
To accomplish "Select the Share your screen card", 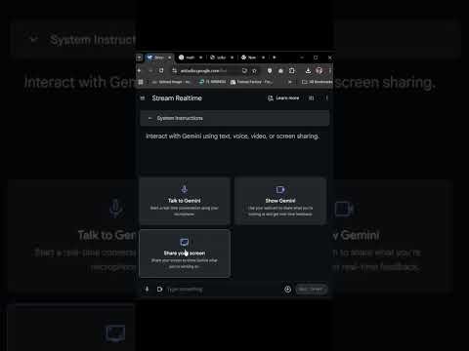I will [185, 253].
